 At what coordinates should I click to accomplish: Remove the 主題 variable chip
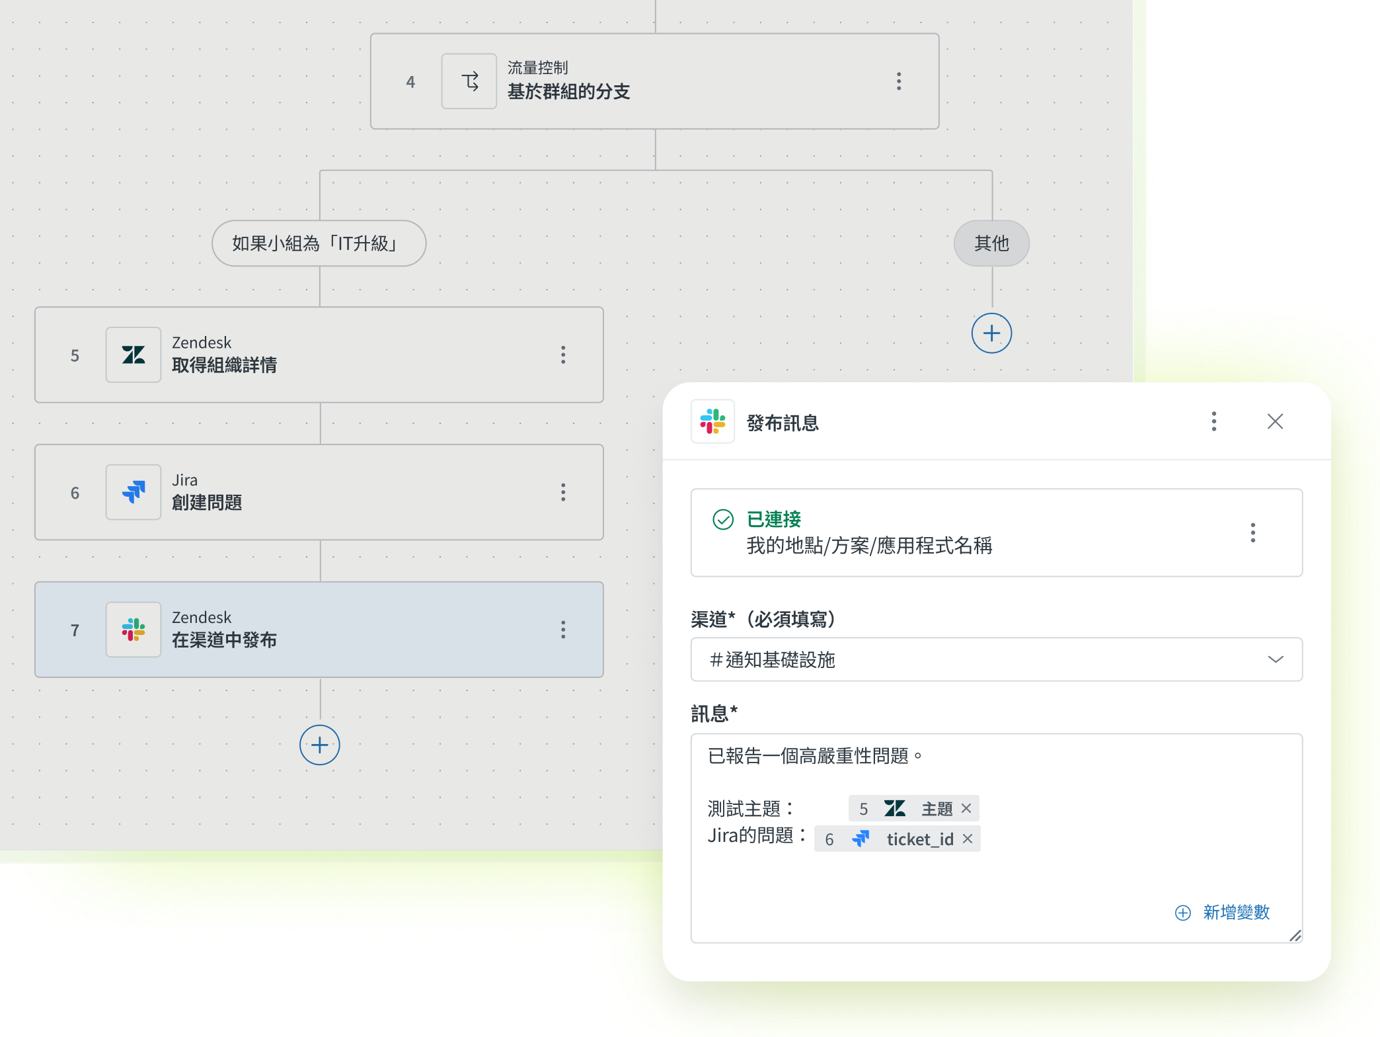[966, 808]
